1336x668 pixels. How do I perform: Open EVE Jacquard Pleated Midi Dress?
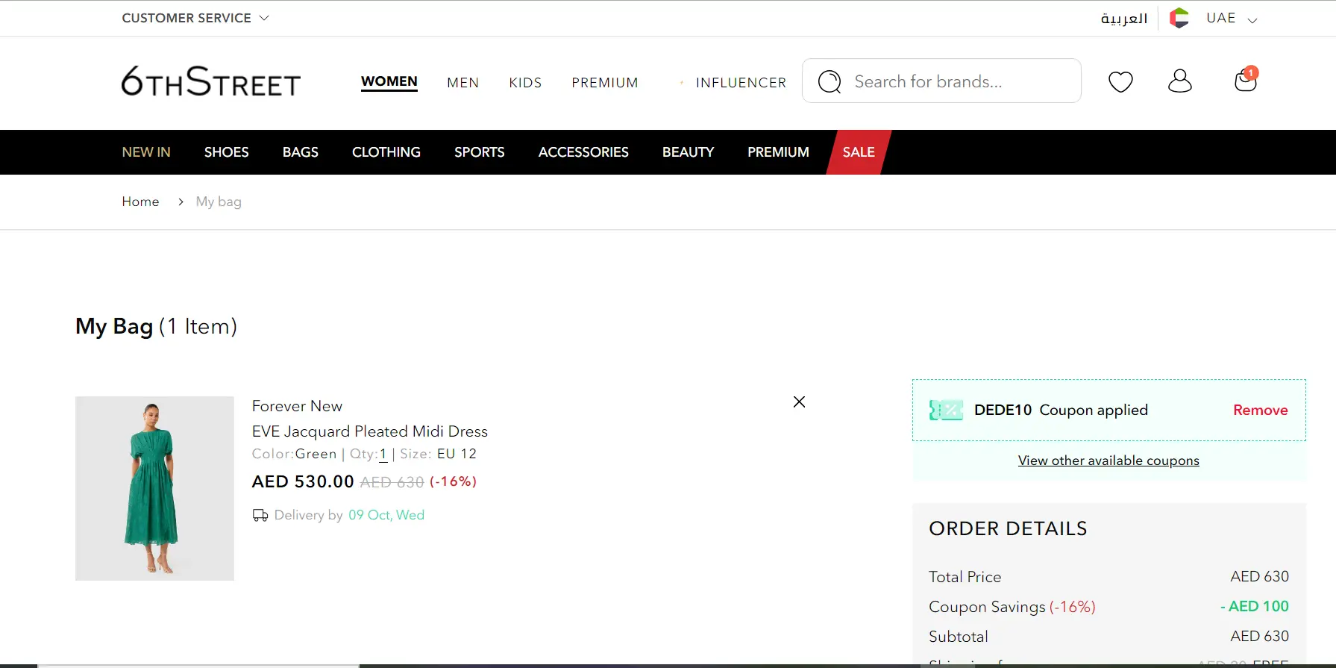(370, 431)
